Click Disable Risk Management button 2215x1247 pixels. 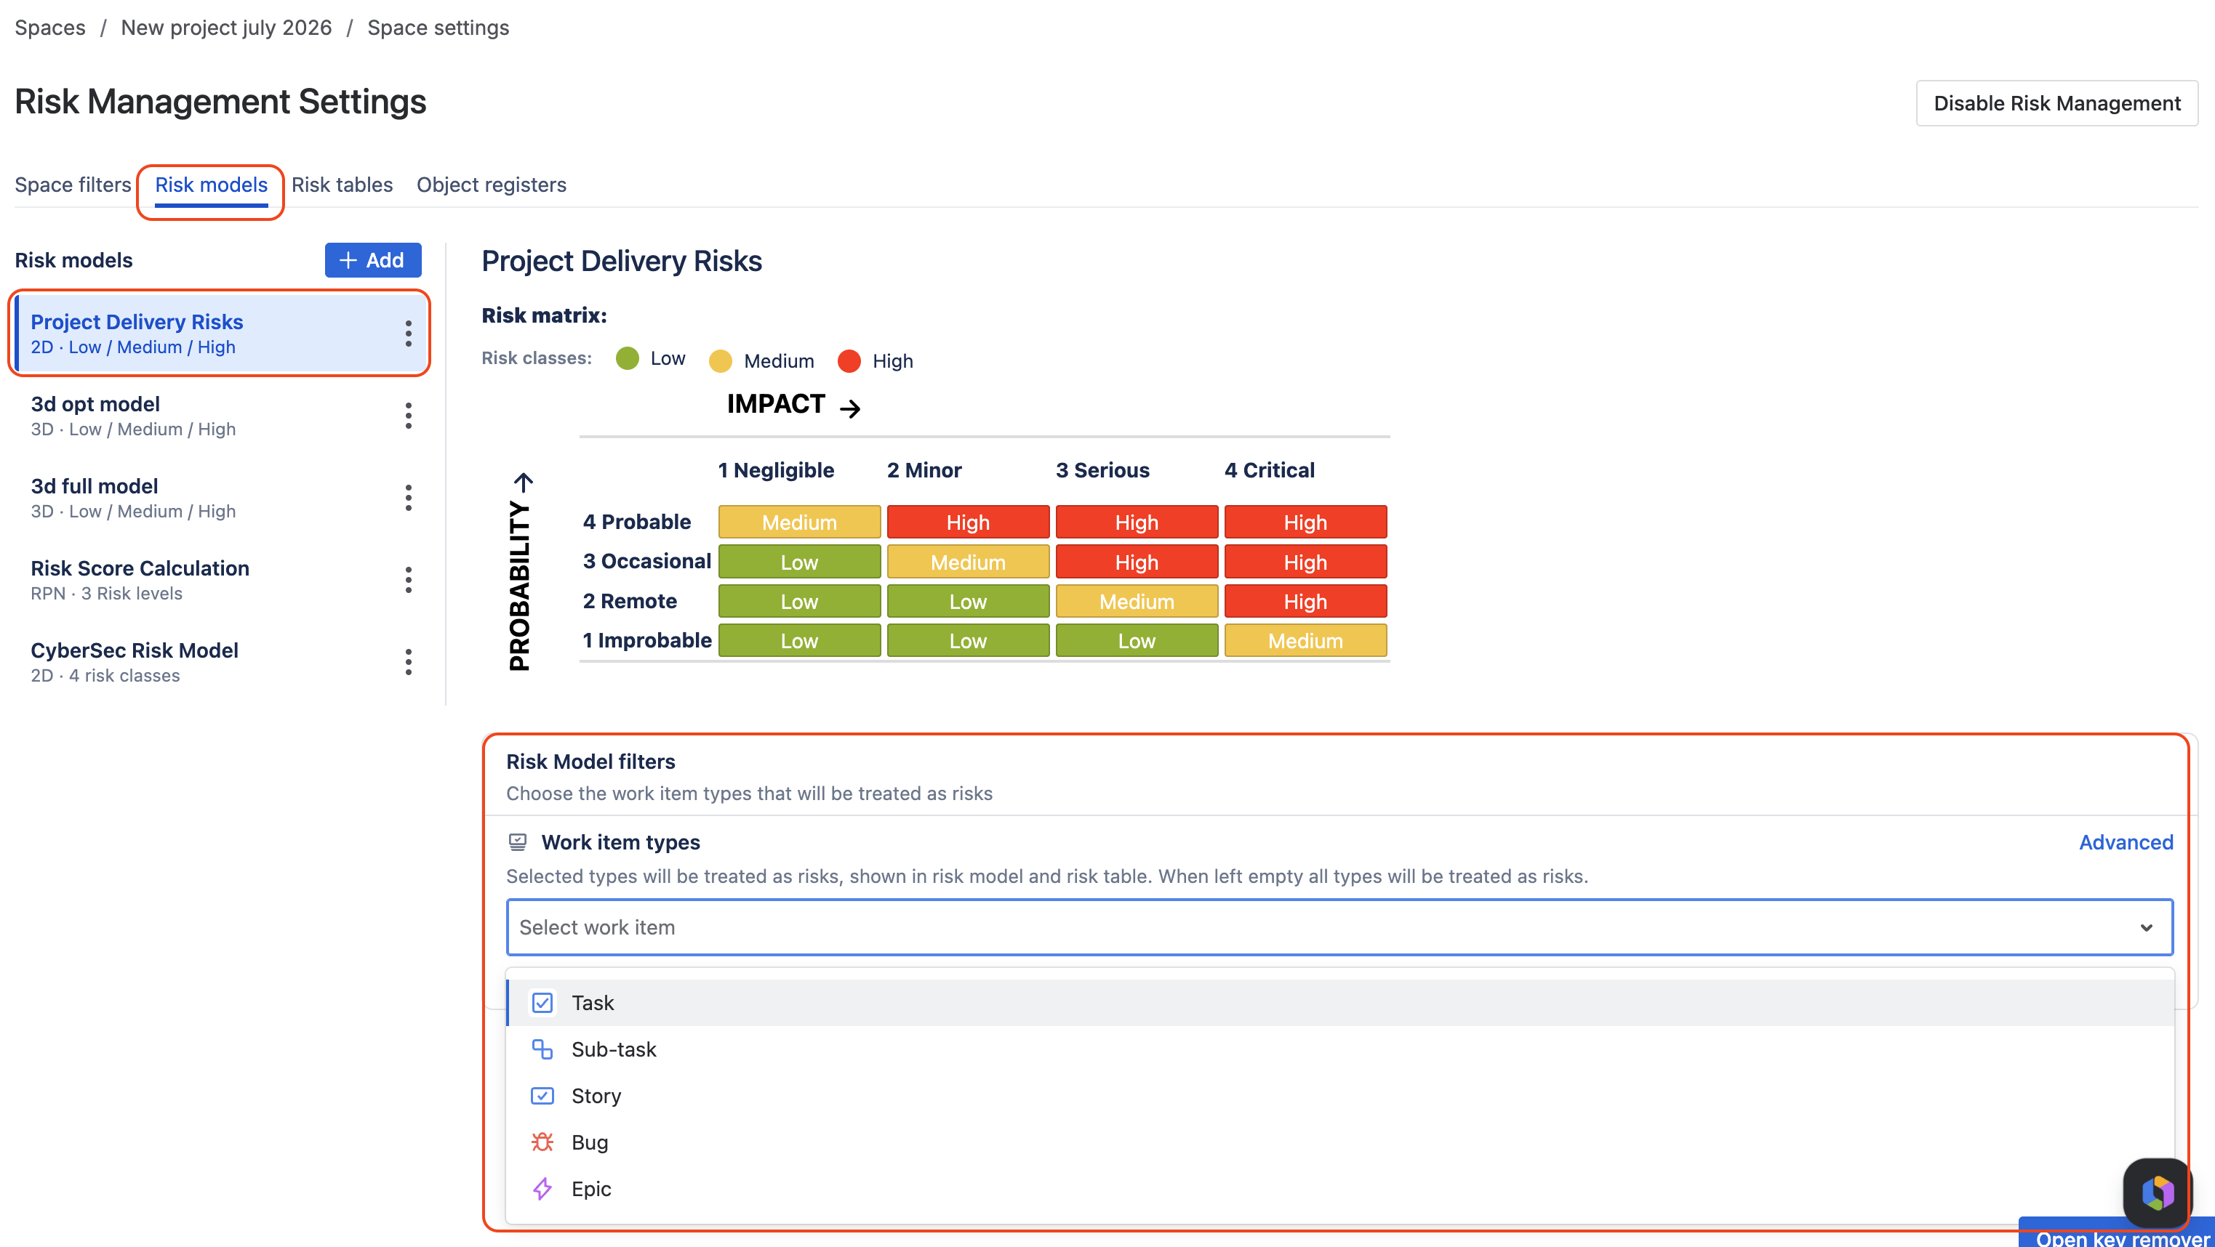(x=2056, y=103)
